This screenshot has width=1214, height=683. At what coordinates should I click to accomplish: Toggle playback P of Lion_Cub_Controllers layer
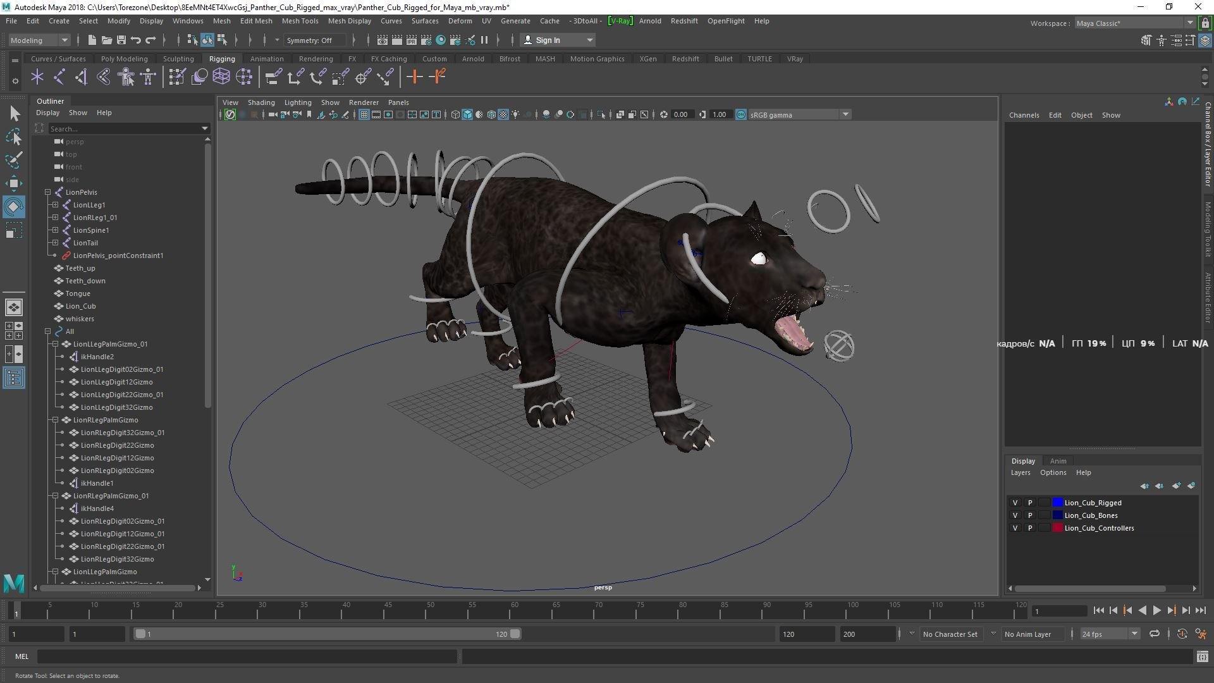1030,528
